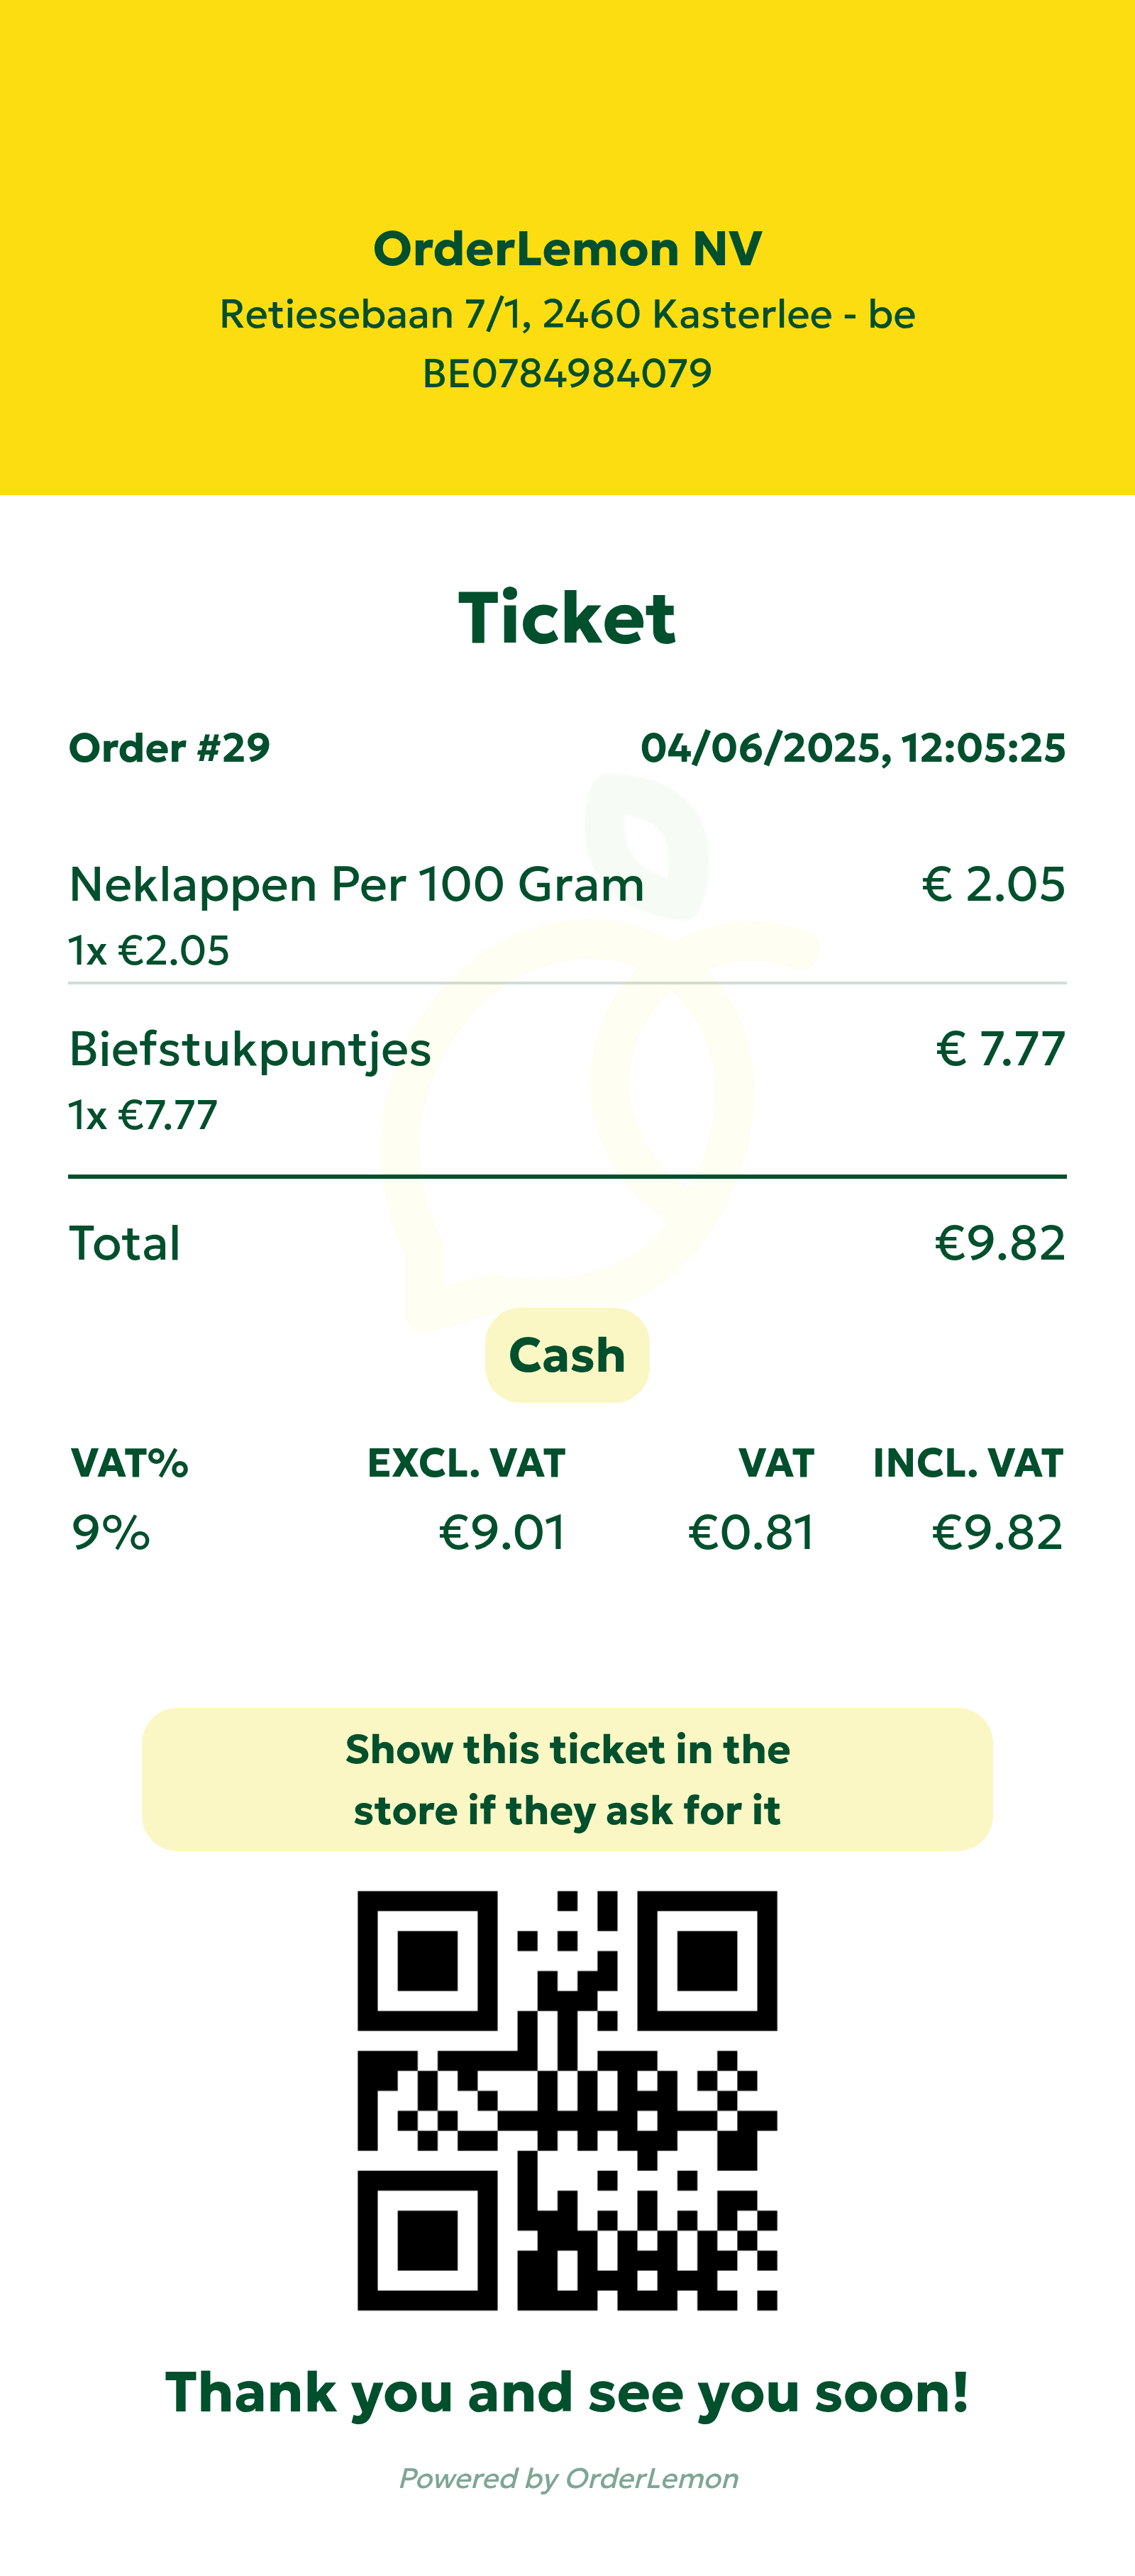
Task: Click the € 2.05 item price
Action: pos(993,884)
